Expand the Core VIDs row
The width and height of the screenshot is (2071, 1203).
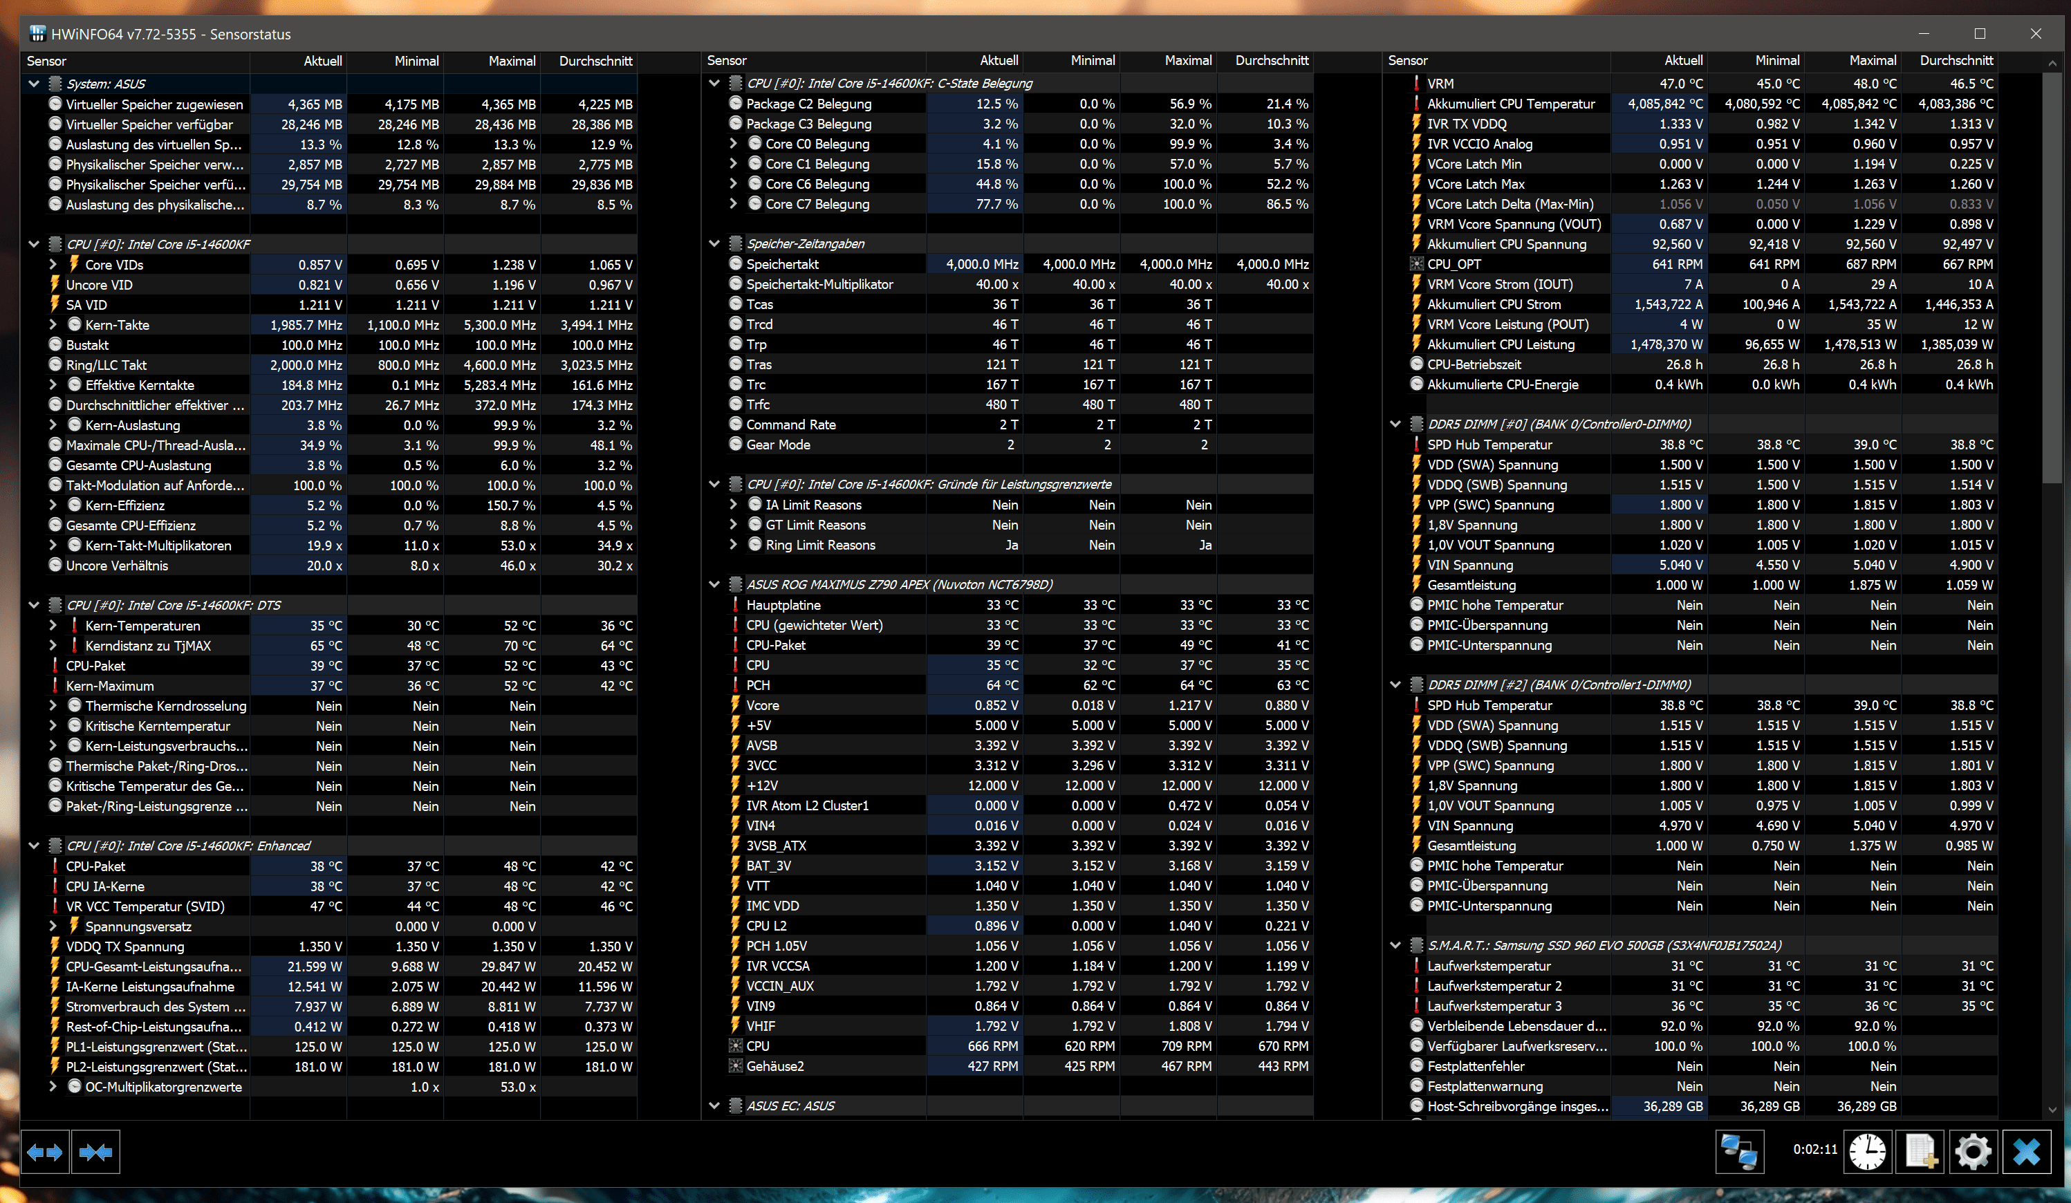tap(53, 265)
